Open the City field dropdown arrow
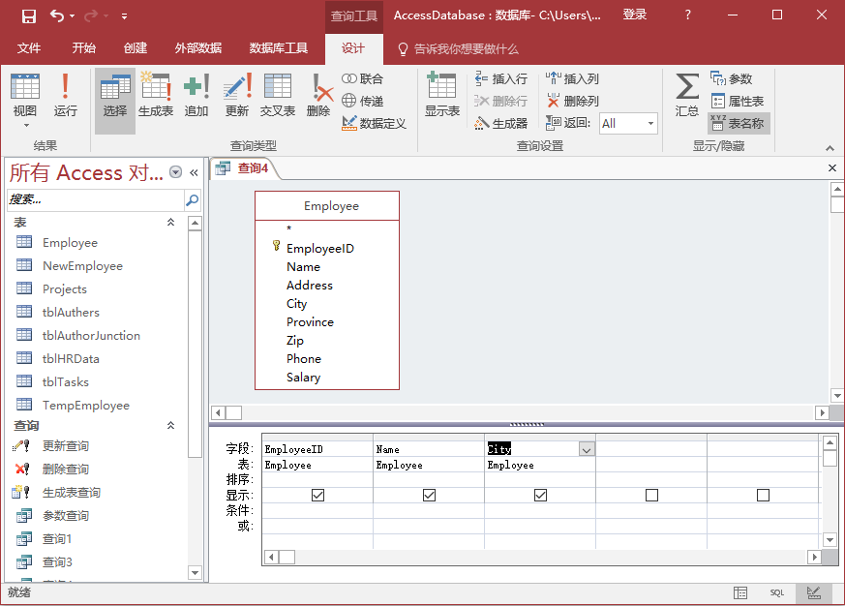The width and height of the screenshot is (845, 606). pos(586,449)
